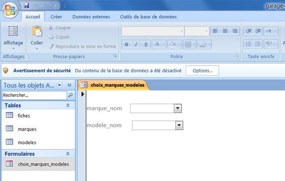
Task: Click inside the modele_nom field
Action: click(154, 125)
